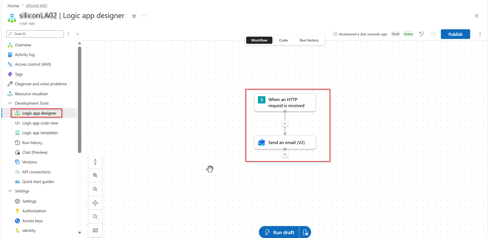Open the ellipsis menu beside the title
The width and height of the screenshot is (489, 238).
click(144, 16)
